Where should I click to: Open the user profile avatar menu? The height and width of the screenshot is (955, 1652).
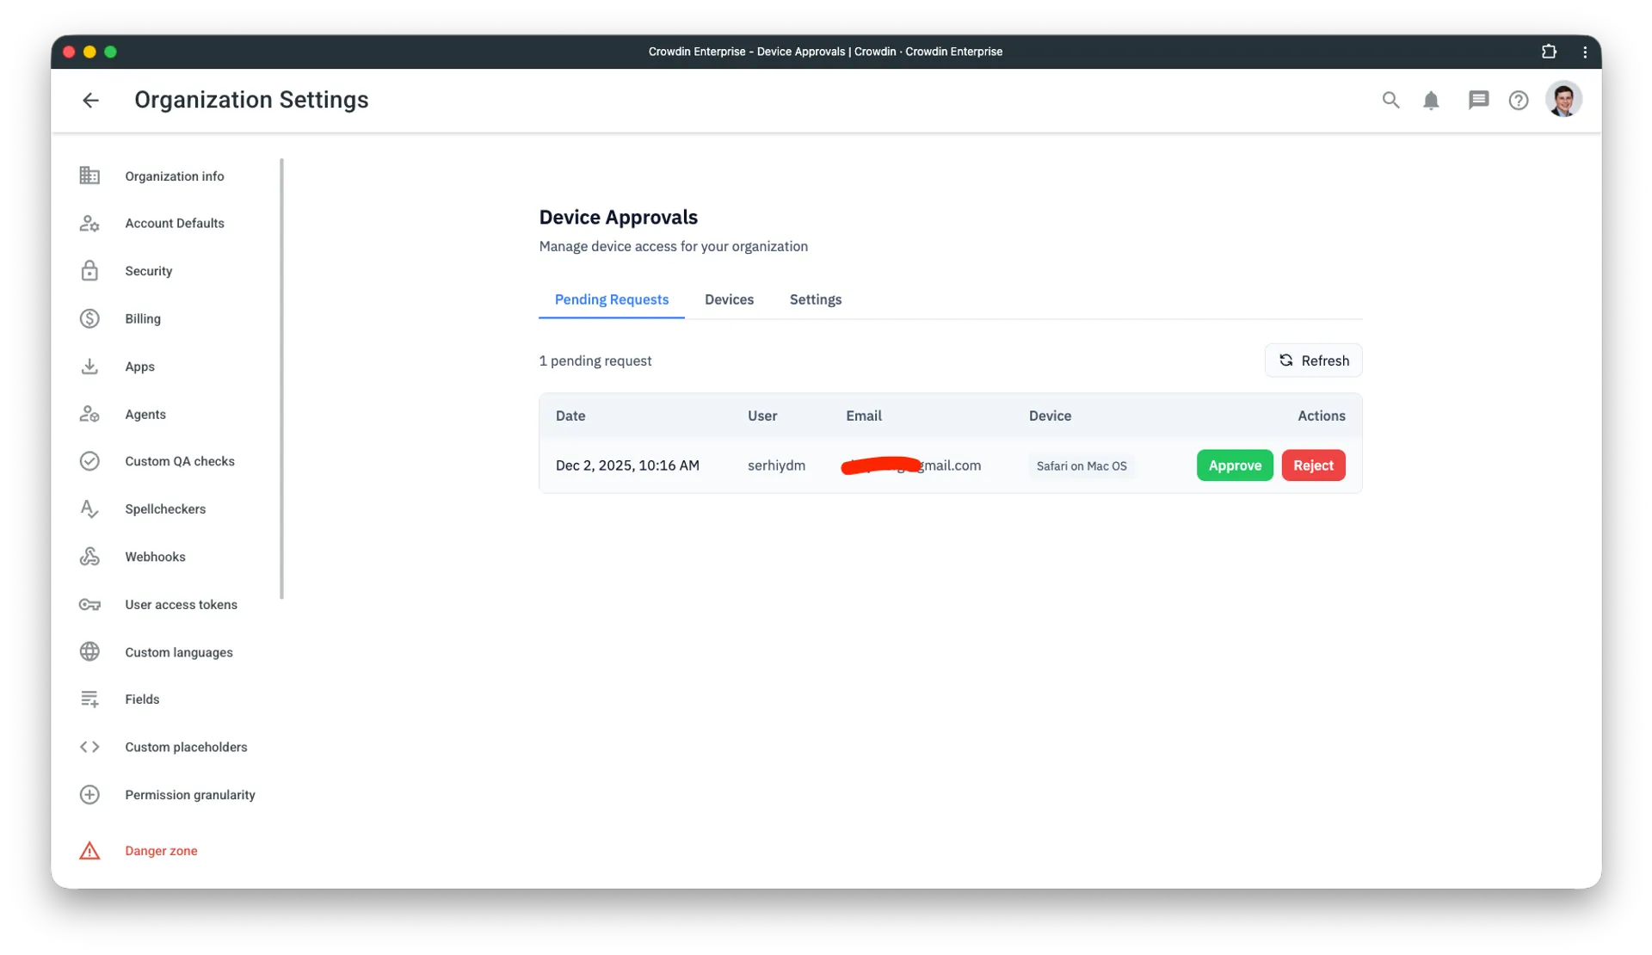click(x=1564, y=100)
